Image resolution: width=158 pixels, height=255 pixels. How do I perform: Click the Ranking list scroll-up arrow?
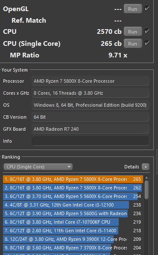pyautogui.click(x=146, y=178)
